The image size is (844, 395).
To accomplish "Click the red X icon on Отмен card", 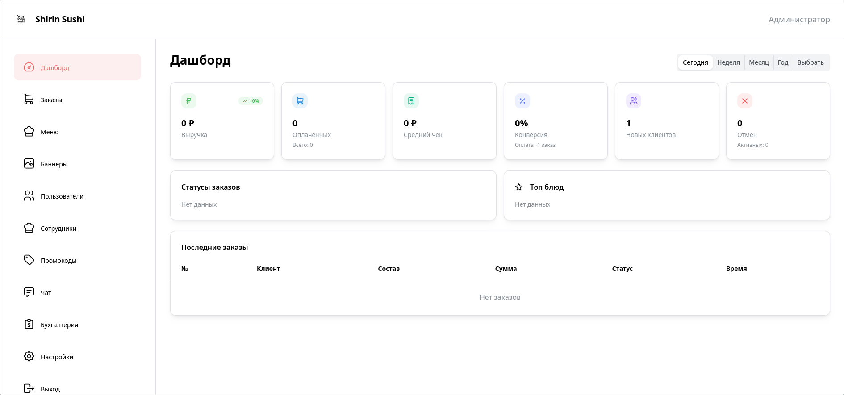I will (x=745, y=101).
